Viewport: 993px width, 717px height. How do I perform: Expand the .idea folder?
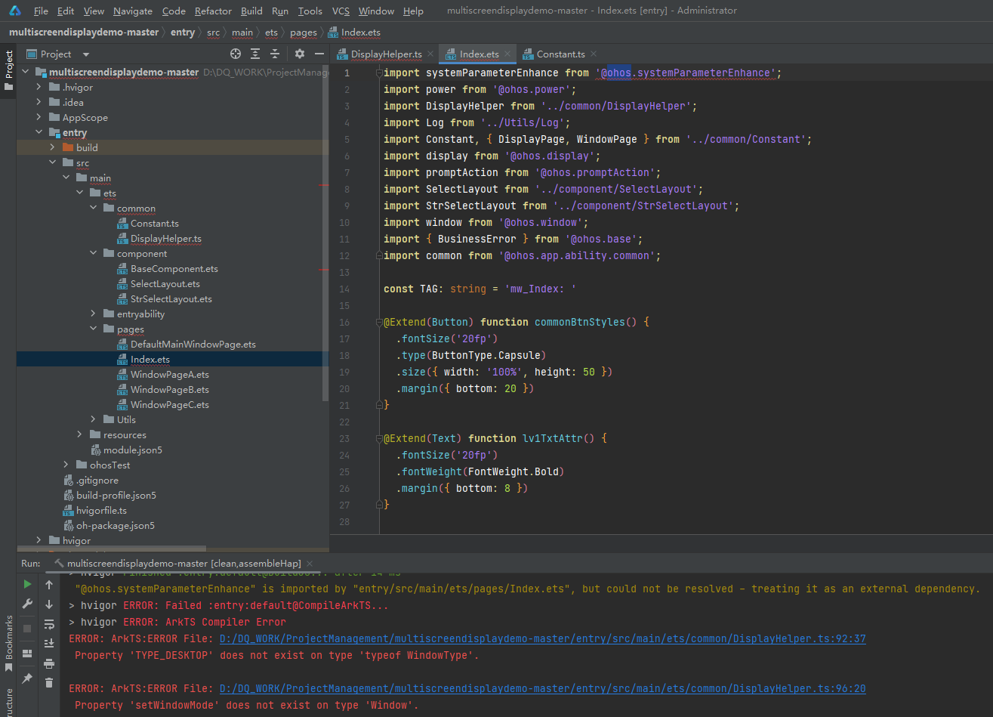(x=39, y=102)
